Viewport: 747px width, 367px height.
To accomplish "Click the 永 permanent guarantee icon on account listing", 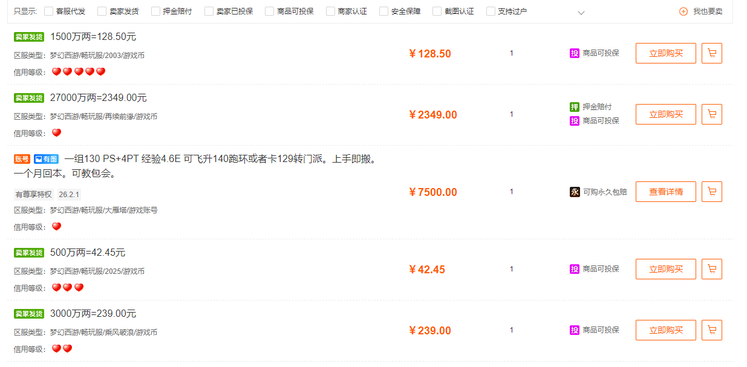I will 574,192.
